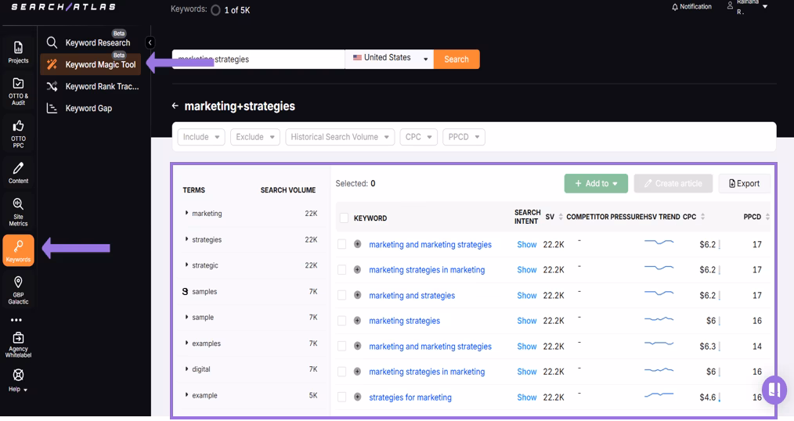Open OTTO PPC sidebar icon
Image resolution: width=794 pixels, height=421 pixels.
[18, 132]
